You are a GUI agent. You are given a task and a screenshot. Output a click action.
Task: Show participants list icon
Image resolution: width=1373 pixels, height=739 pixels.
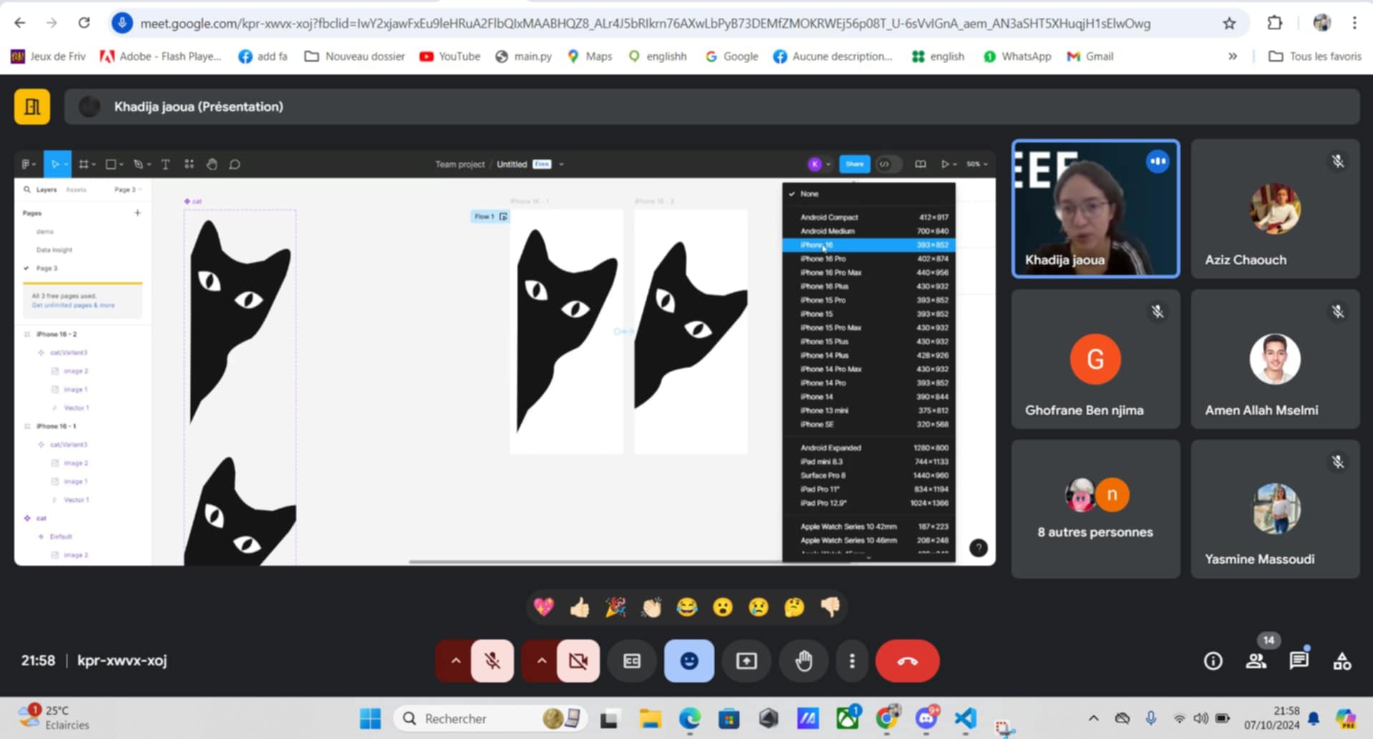click(1256, 660)
